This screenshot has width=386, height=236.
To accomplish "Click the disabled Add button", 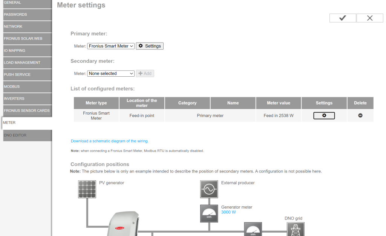I will pyautogui.click(x=145, y=73).
